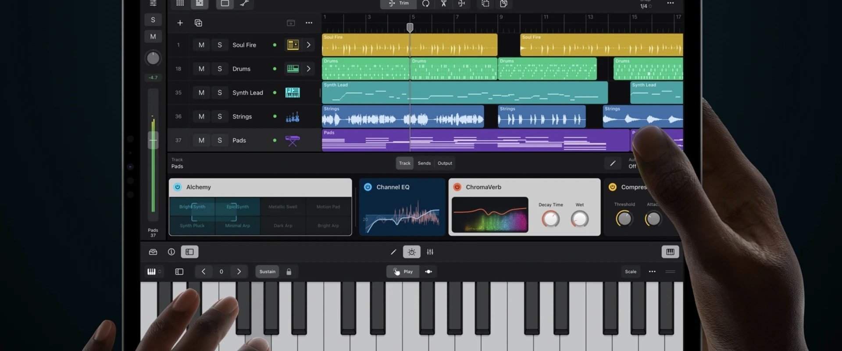Mute via the channel strip M button
The height and width of the screenshot is (351, 842).
tap(153, 36)
